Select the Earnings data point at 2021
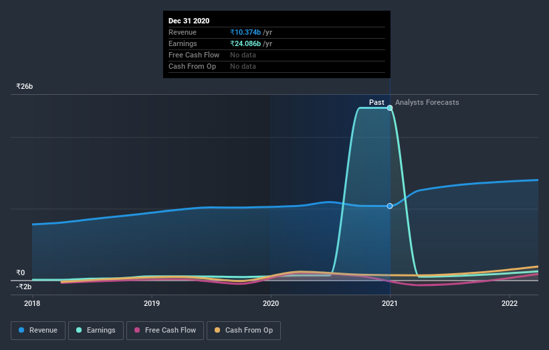The image size is (549, 350). coord(390,108)
